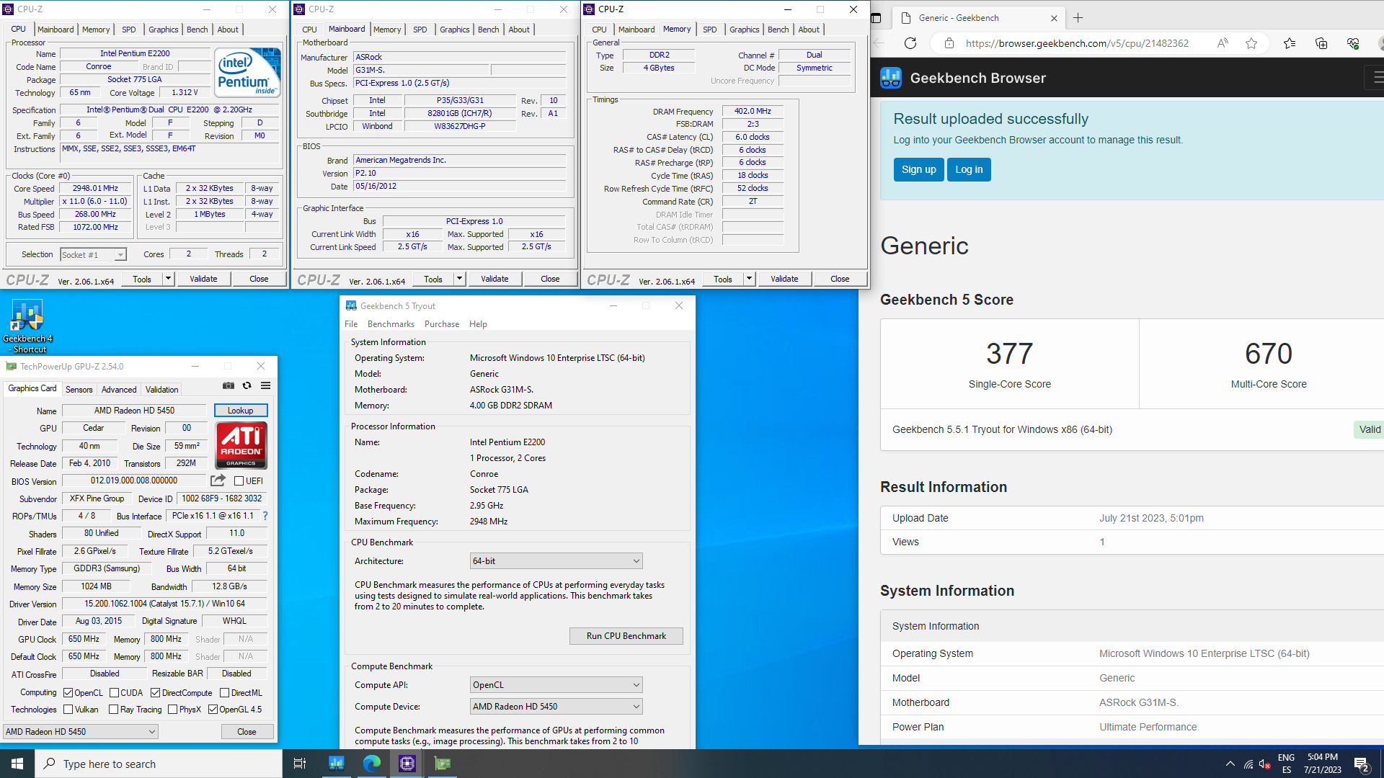
Task: Click the Close button in GPU-Z
Action: point(247,732)
